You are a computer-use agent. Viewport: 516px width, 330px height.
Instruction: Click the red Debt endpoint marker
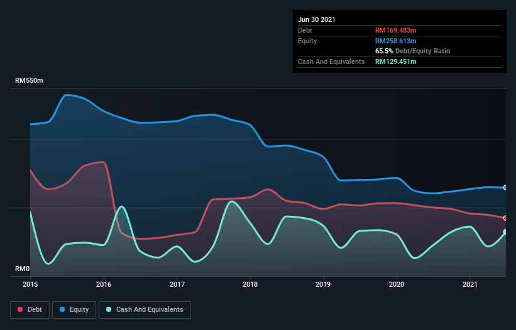point(505,218)
